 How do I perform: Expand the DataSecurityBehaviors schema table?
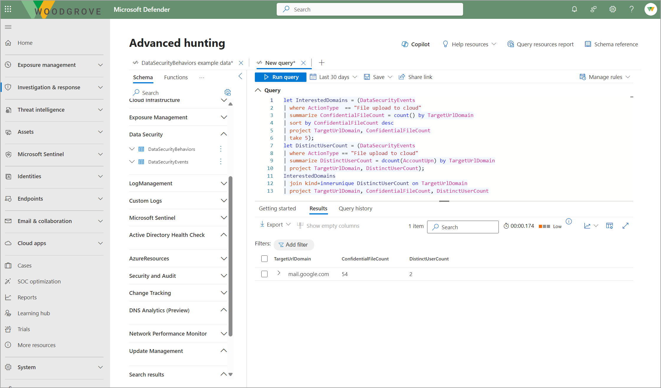coord(132,149)
